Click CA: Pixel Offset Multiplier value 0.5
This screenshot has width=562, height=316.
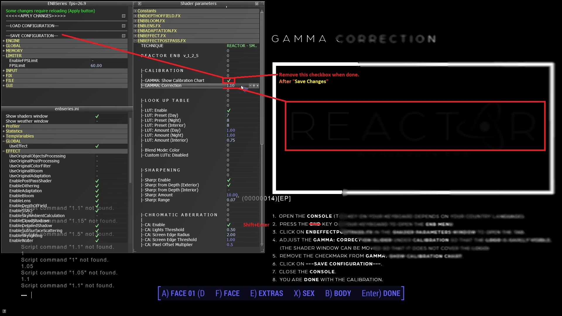pyautogui.click(x=230, y=245)
